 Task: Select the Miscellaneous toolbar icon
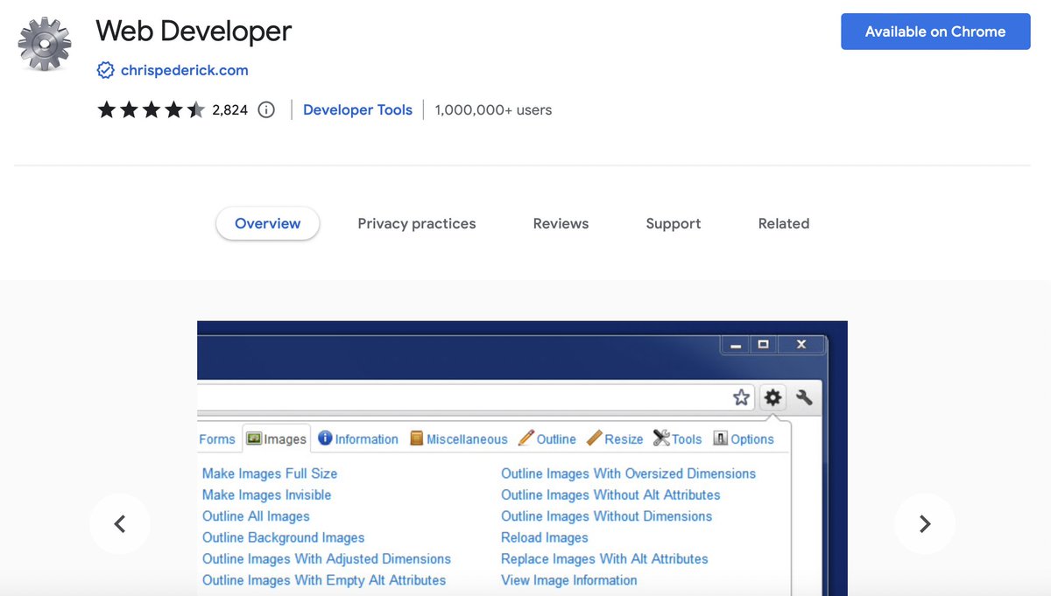pyautogui.click(x=415, y=438)
